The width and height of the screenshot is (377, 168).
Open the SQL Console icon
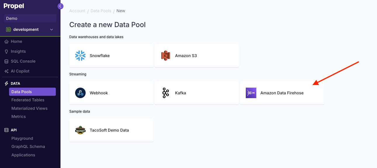pos(6,61)
